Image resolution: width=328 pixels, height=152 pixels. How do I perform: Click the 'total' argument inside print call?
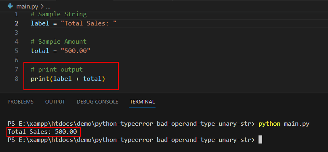click(92, 79)
